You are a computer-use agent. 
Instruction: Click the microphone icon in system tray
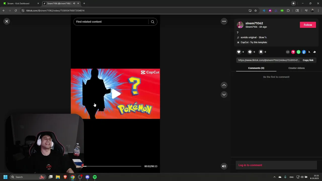(x=285, y=177)
